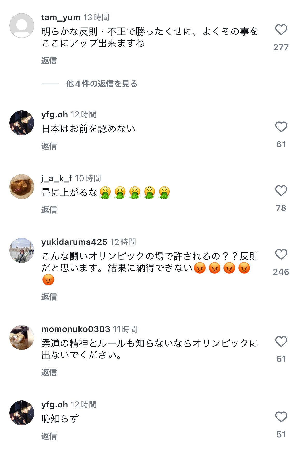This screenshot has width=303, height=450.
Task: Open the username link tam_yum
Action: [61, 17]
